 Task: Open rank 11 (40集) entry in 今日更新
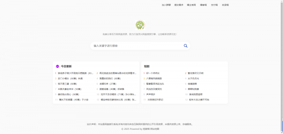pyautogui.click(x=74, y=100)
